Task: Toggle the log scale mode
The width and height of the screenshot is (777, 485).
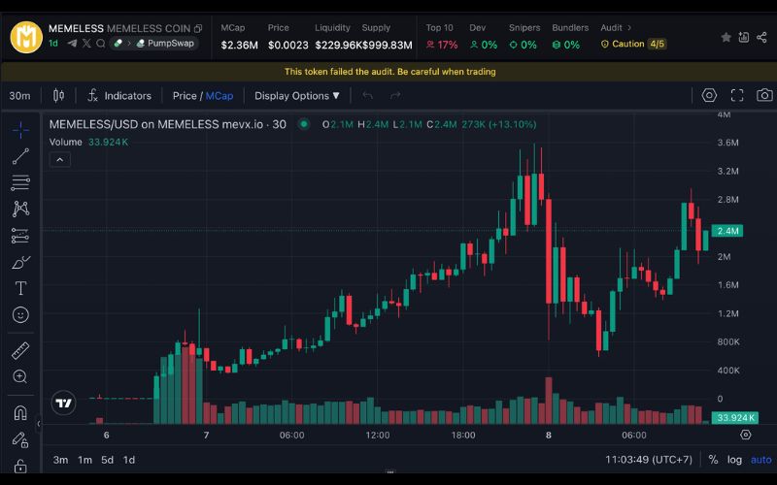Action: [734, 460]
